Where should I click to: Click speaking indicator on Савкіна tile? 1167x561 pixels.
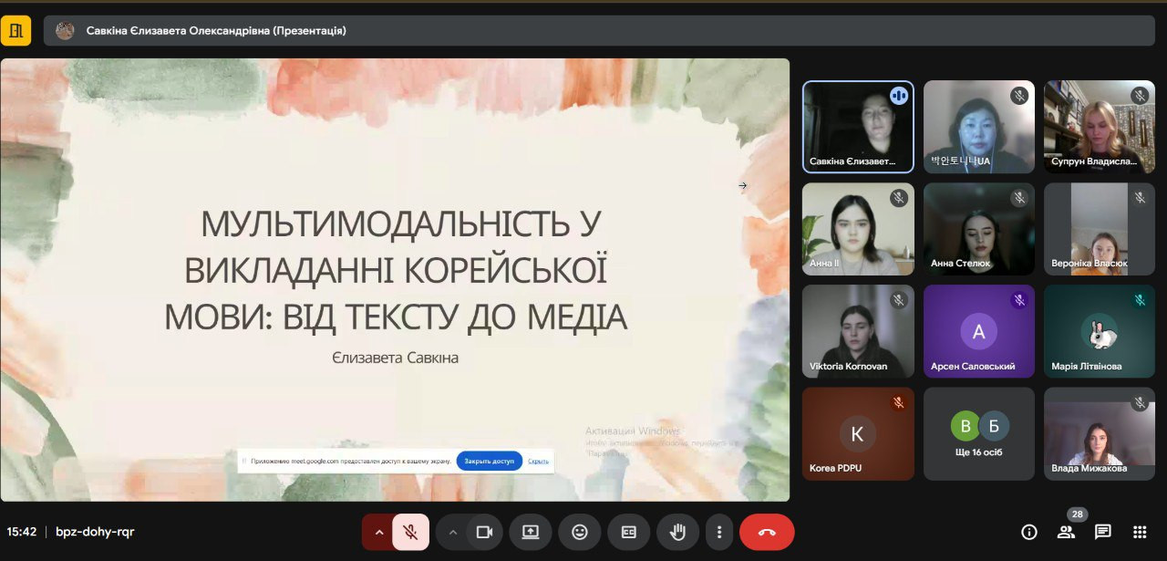899,95
